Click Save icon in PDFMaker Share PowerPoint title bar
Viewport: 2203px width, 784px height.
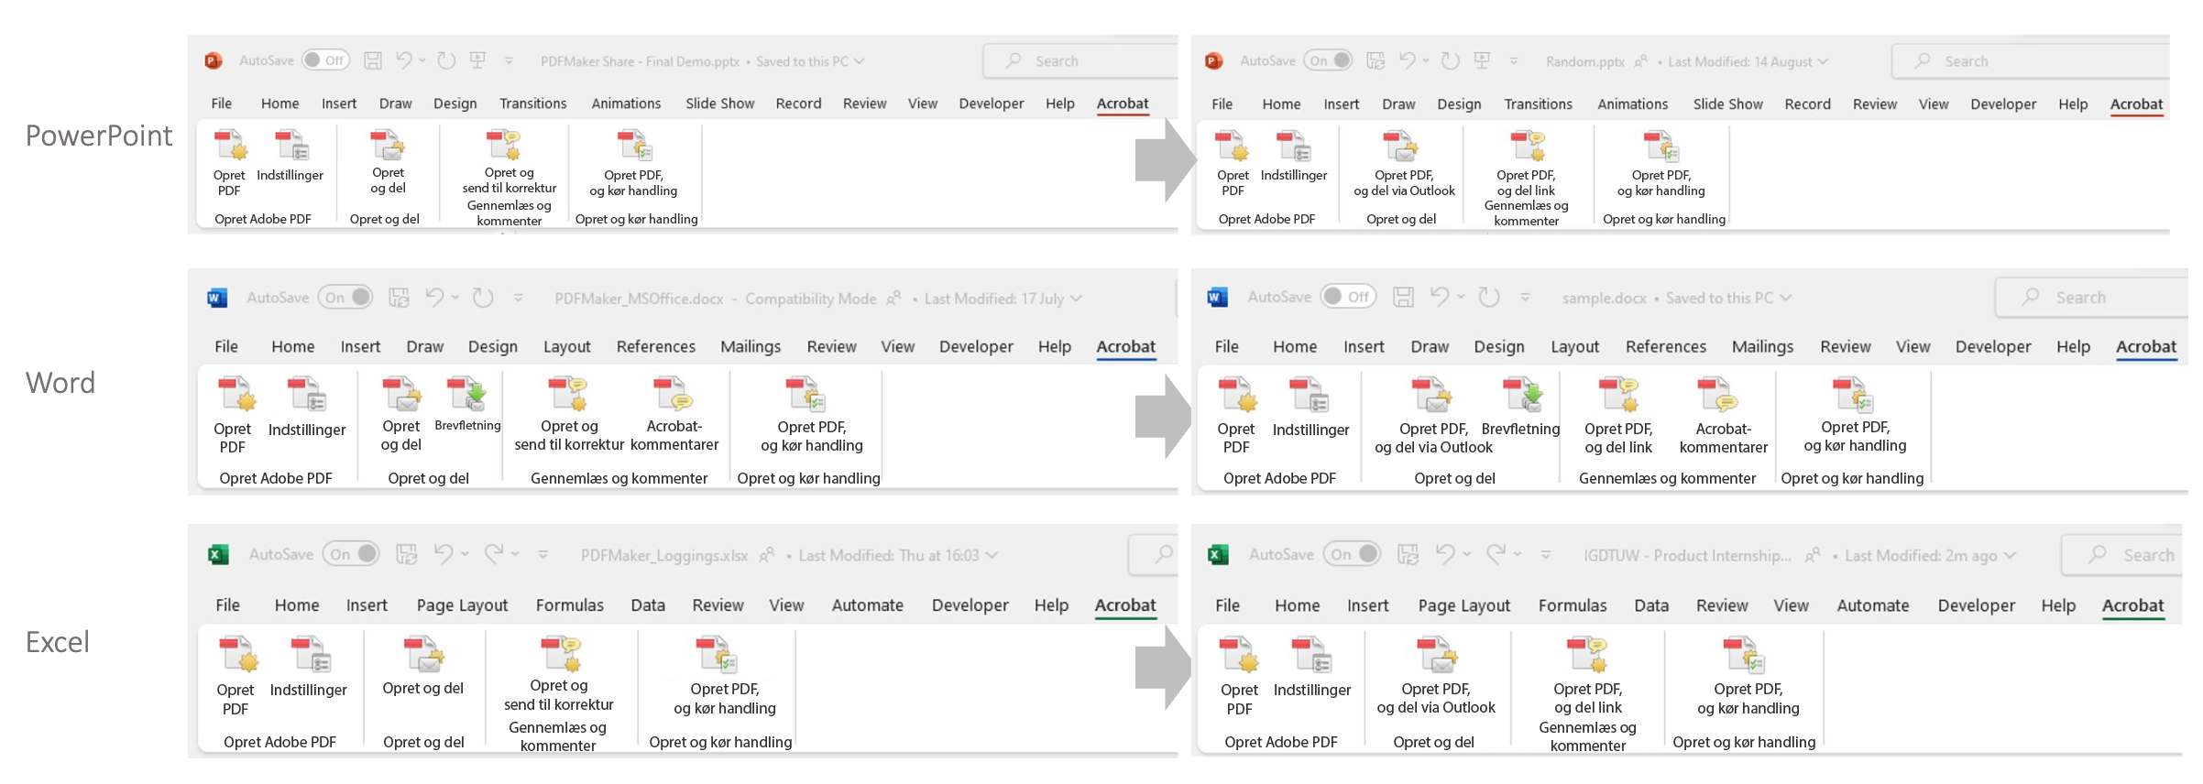pos(373,60)
